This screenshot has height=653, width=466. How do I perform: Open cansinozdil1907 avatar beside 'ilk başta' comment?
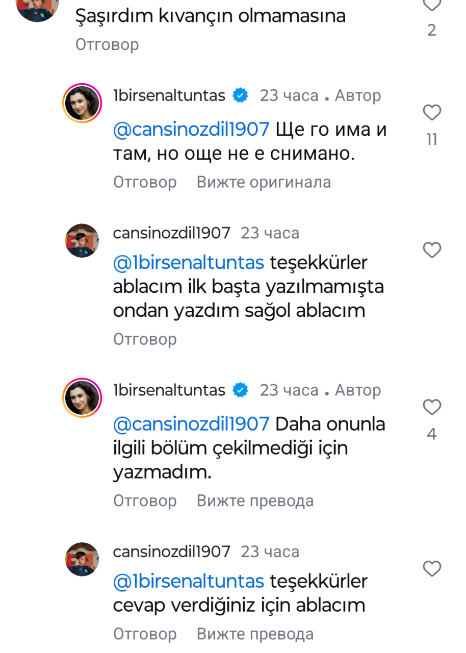pos(82,240)
